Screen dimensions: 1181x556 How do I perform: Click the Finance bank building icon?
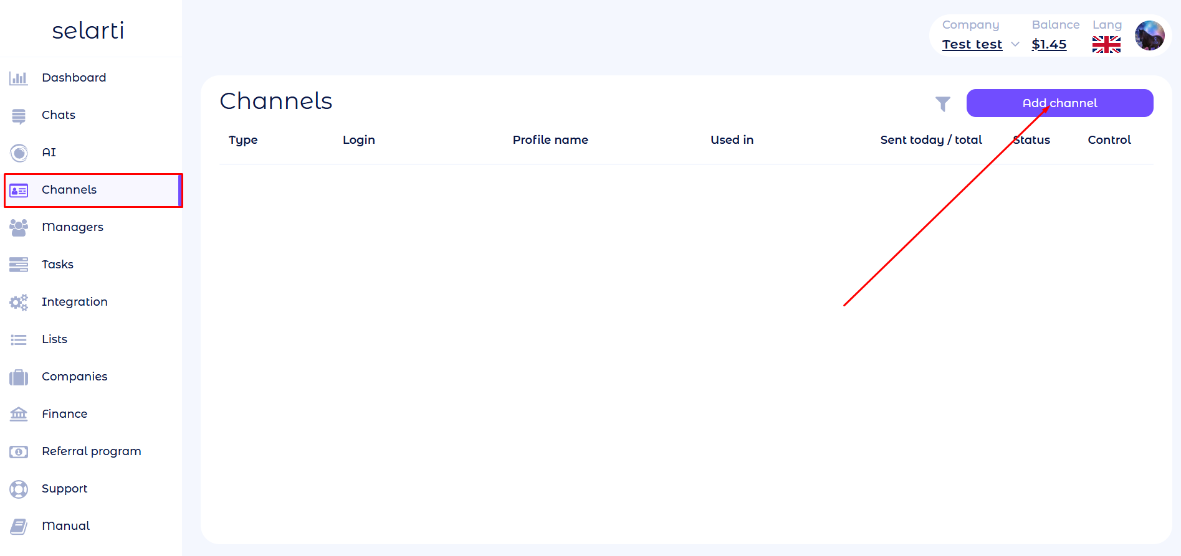[19, 414]
